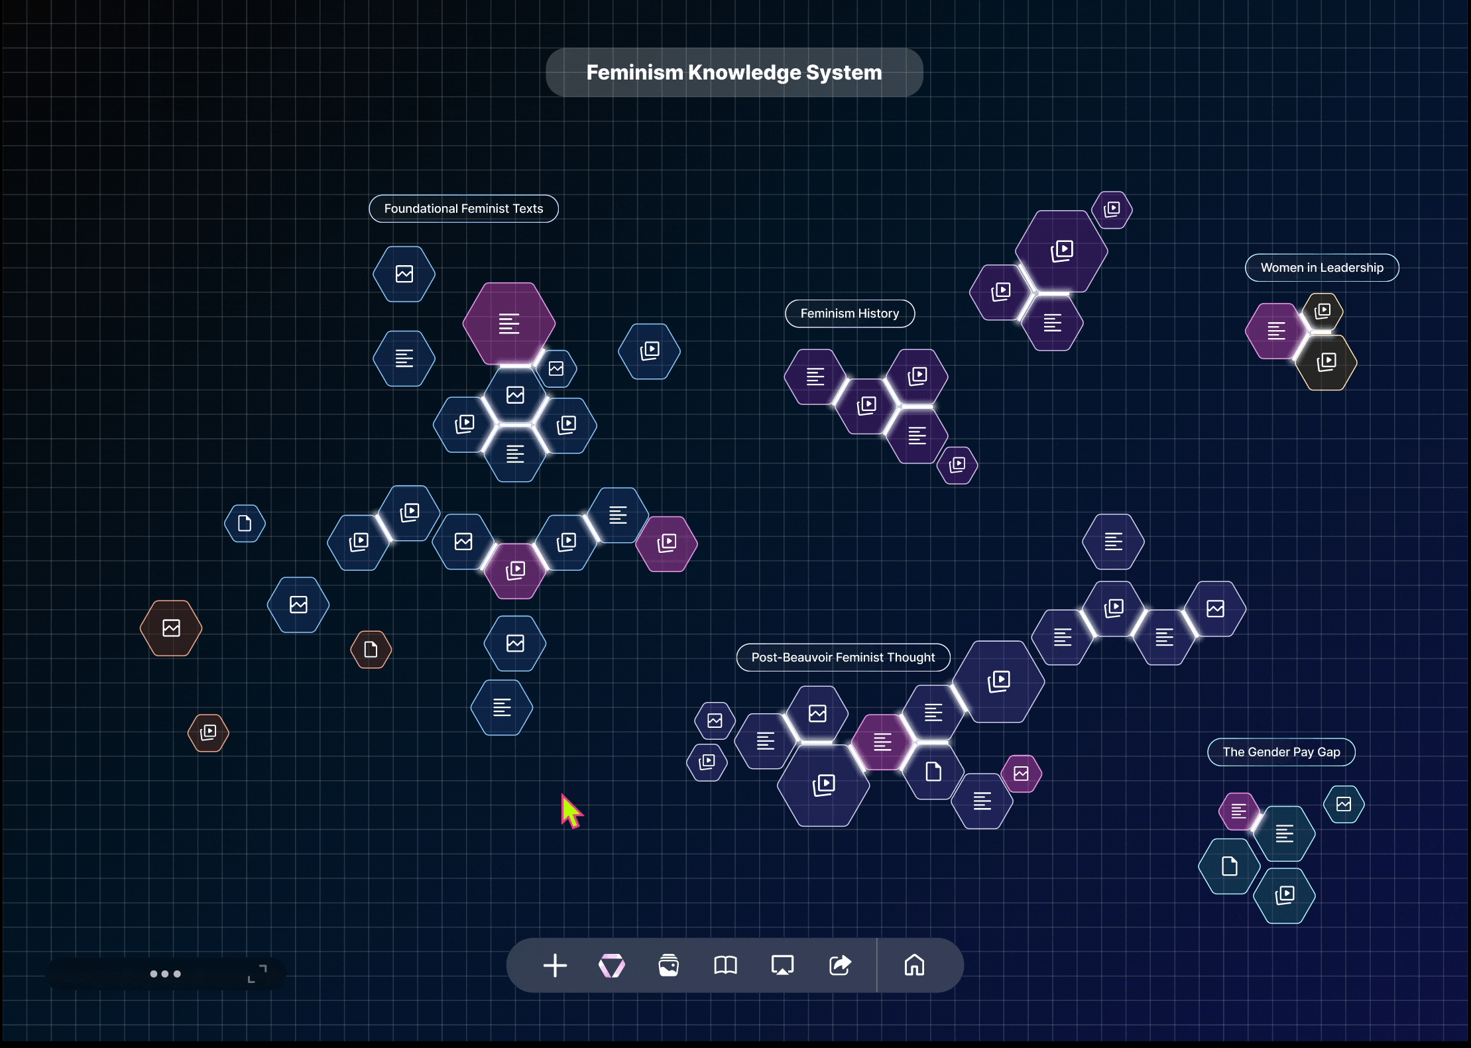Select the pink gem hexagon tool in the toolbar

coord(611,966)
